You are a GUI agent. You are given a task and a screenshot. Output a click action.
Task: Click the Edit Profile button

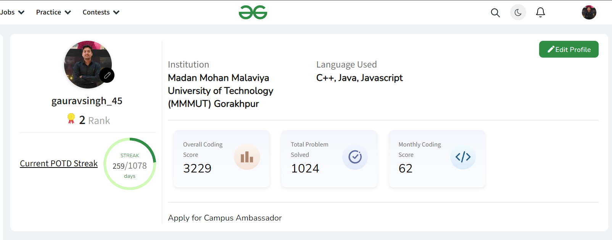point(569,49)
